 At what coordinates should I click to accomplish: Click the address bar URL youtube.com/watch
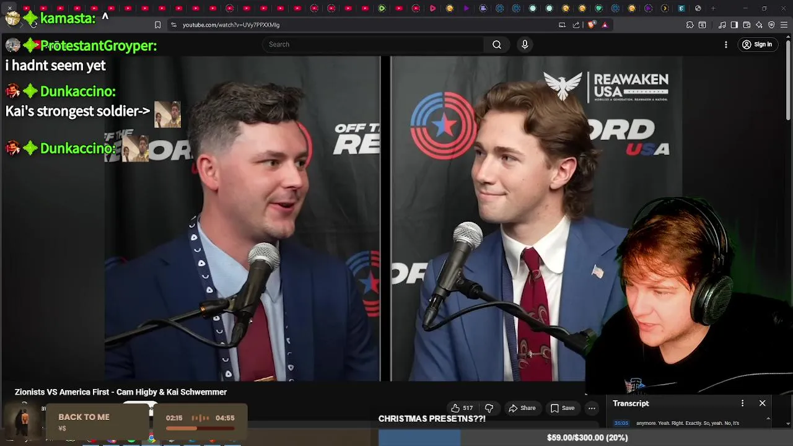point(231,25)
